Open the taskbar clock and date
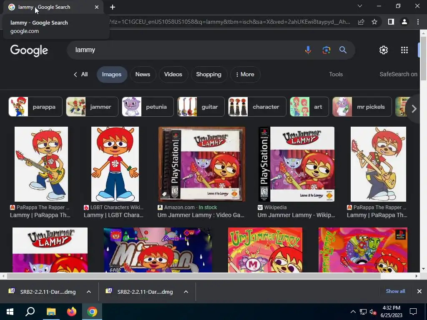Image resolution: width=427 pixels, height=320 pixels. [391, 312]
